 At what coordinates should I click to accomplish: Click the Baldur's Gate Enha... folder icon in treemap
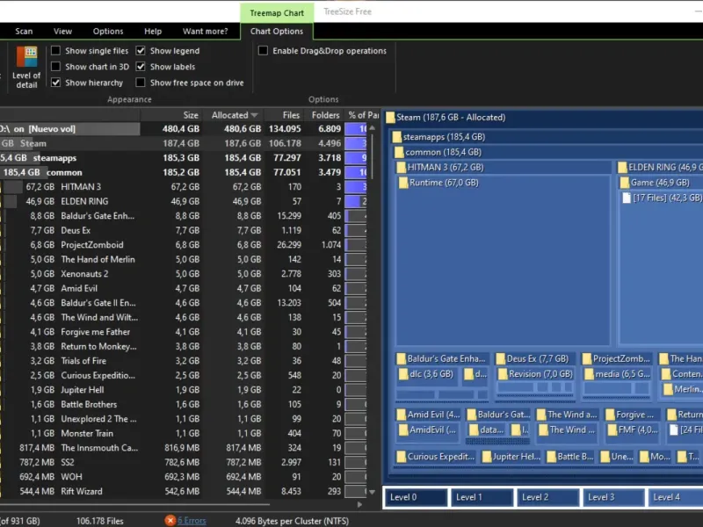pyautogui.click(x=402, y=359)
